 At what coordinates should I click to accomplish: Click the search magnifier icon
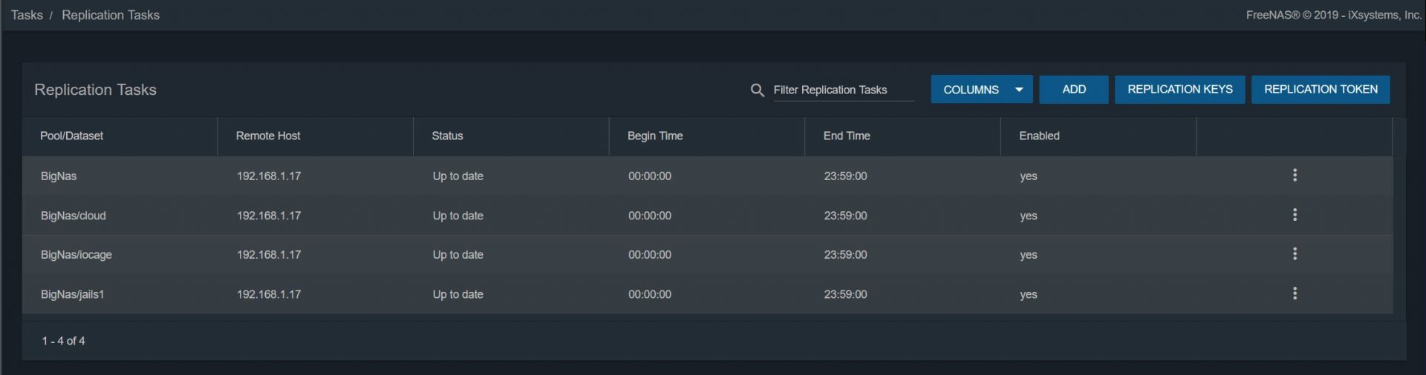pos(757,90)
